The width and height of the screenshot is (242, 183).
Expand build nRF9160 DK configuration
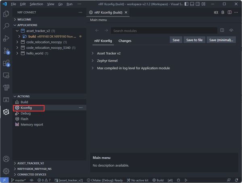tap(19, 37)
